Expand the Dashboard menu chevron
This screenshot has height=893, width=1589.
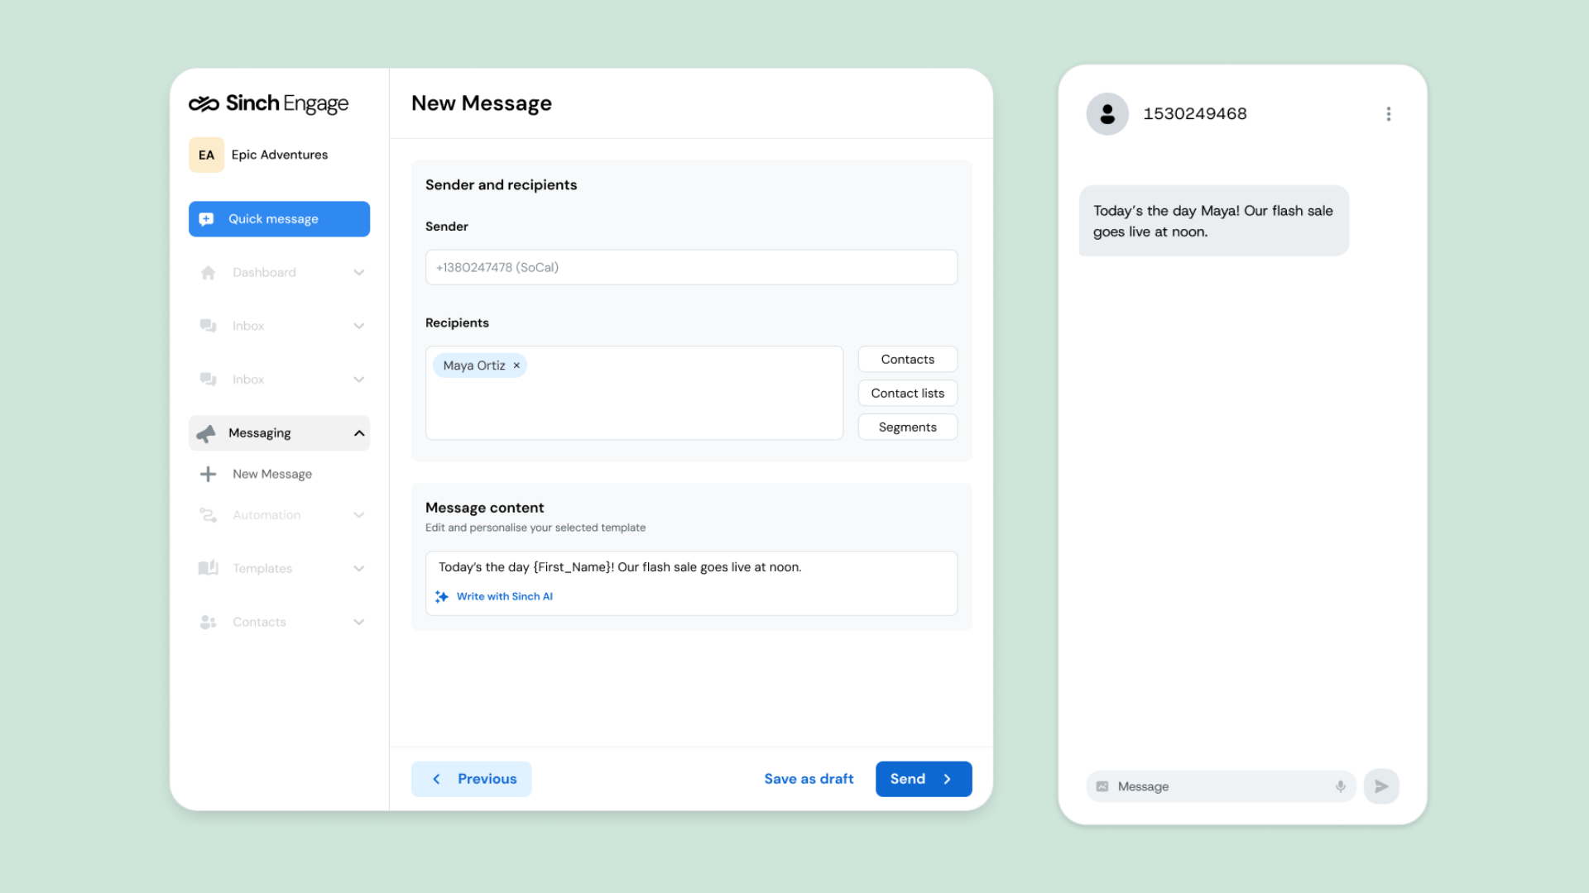[359, 273]
